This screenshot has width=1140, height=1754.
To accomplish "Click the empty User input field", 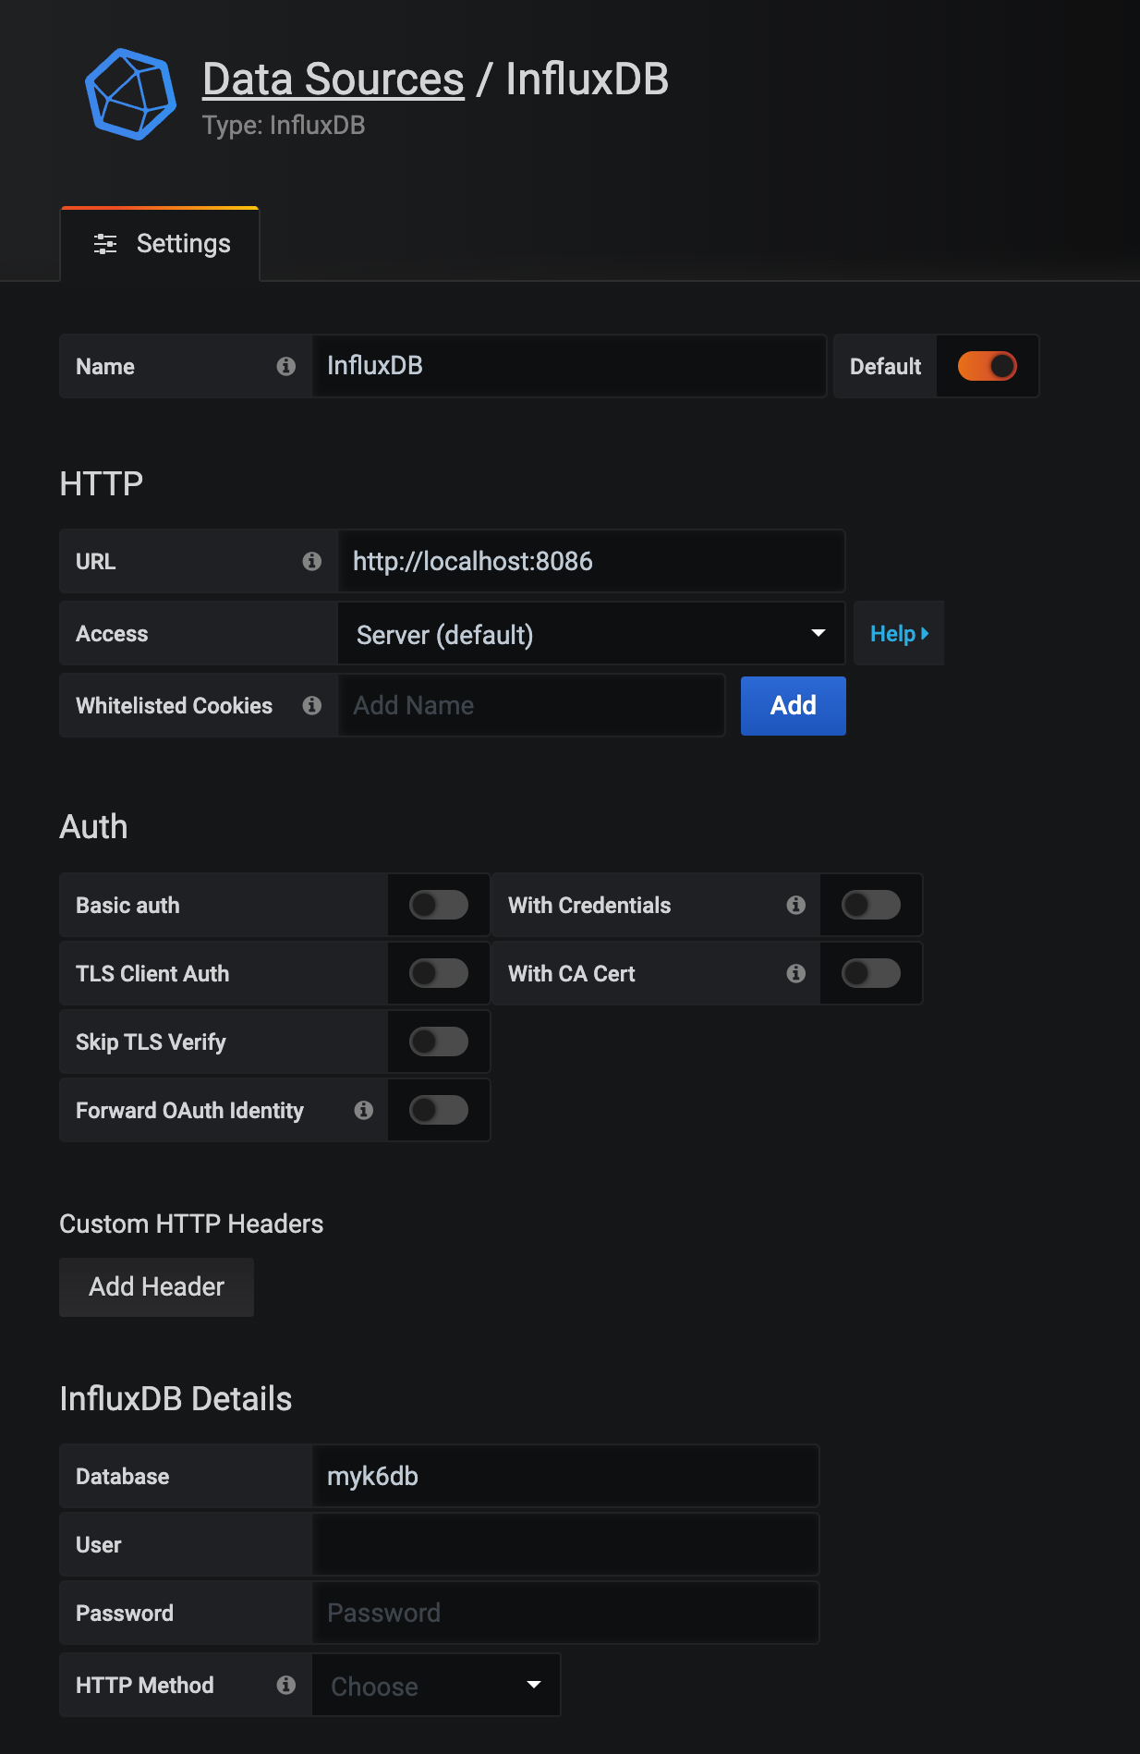I will pos(565,1544).
